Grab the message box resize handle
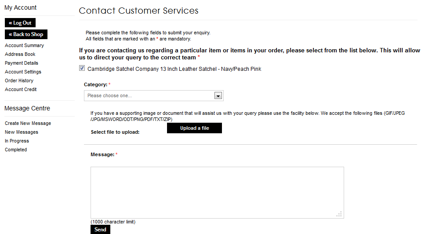This screenshot has height=234, width=425. 339,214
